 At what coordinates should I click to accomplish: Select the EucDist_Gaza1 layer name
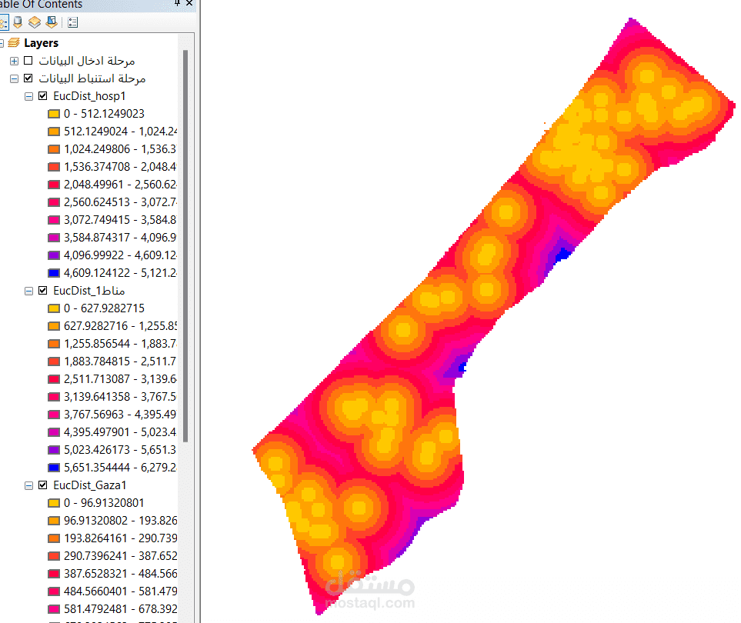click(90, 485)
